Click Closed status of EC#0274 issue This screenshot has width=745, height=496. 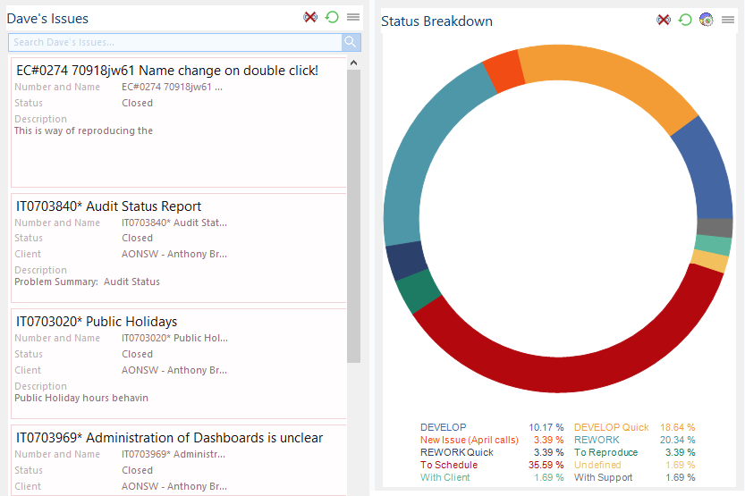pos(138,103)
